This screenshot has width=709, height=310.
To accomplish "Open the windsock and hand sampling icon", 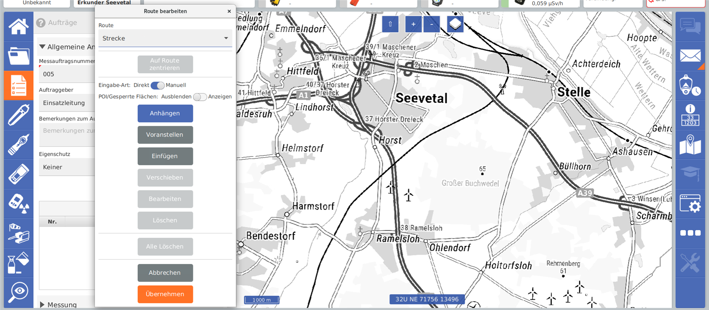I will click(18, 233).
